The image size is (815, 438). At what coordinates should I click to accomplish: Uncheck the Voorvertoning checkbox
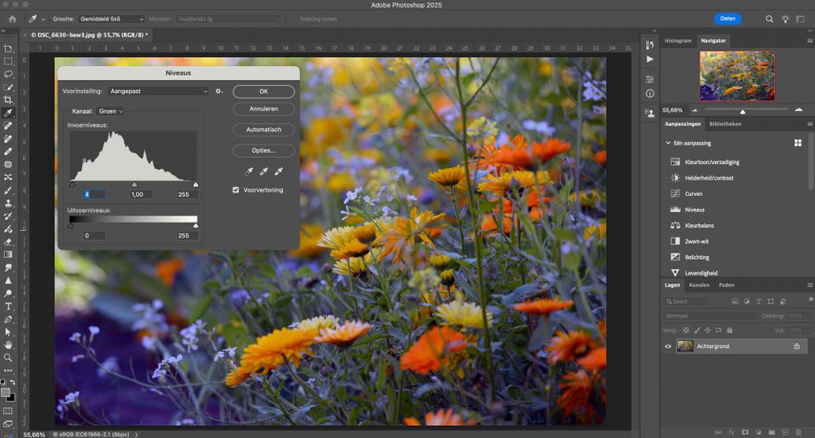point(236,190)
